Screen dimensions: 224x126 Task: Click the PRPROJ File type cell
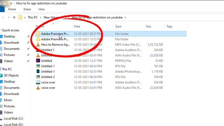(123, 61)
